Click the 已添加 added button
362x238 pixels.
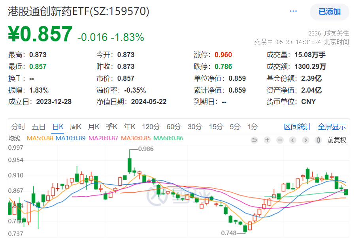point(329,12)
